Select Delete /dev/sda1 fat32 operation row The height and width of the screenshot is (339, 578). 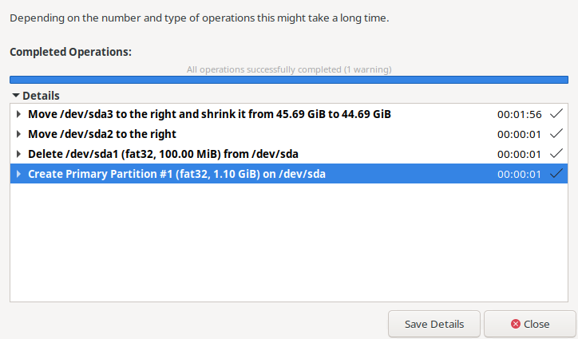pyautogui.click(x=163, y=154)
